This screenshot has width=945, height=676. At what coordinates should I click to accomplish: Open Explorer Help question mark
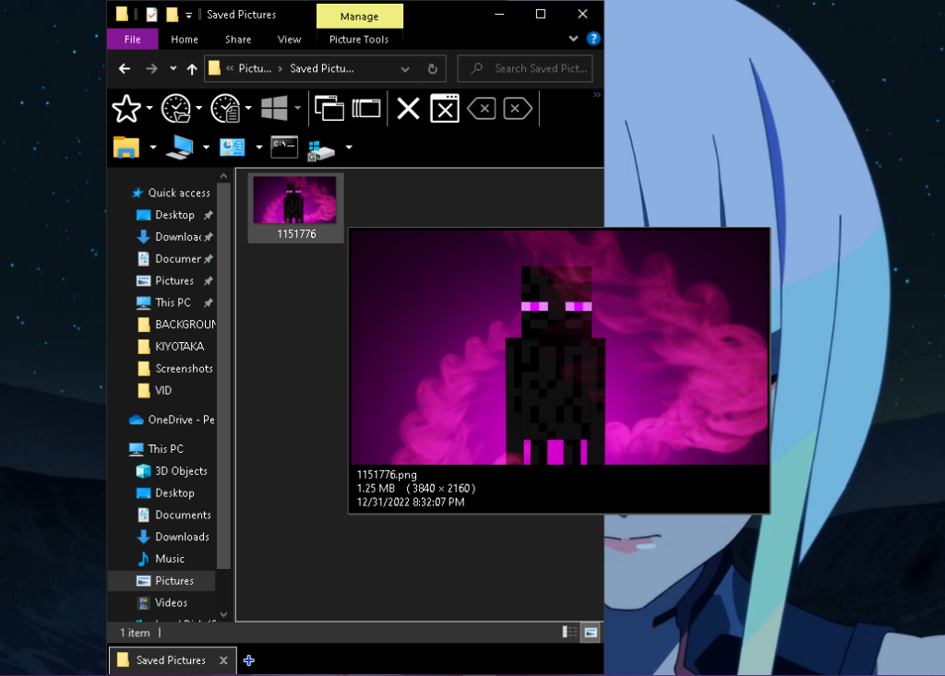(x=593, y=39)
